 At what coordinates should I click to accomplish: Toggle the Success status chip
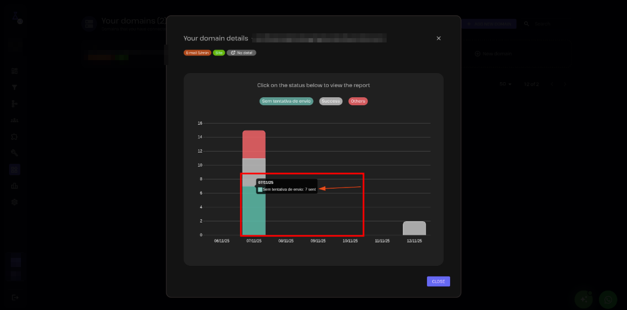pos(331,101)
